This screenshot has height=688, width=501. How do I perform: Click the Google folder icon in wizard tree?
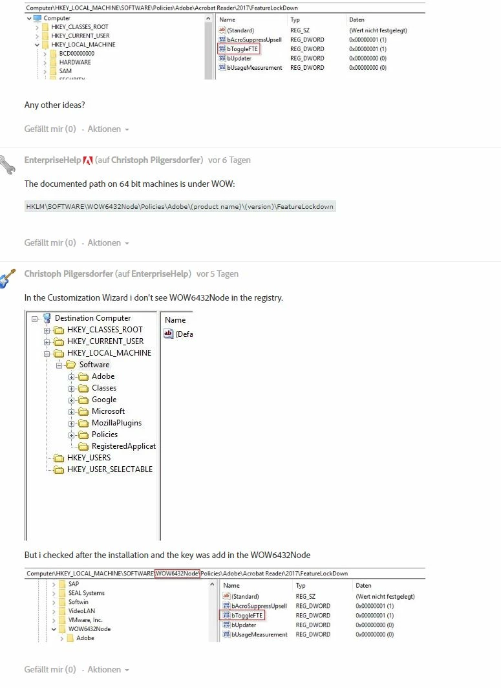[x=83, y=400]
